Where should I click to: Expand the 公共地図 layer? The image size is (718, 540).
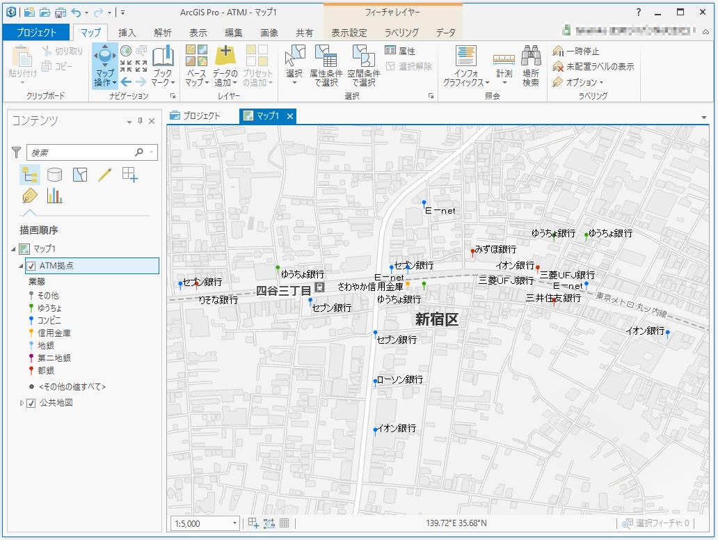(21, 403)
